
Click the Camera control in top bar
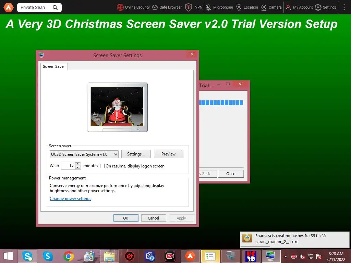click(271, 8)
